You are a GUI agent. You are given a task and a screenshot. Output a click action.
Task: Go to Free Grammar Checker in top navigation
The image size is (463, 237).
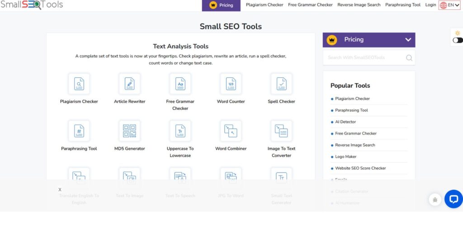pyautogui.click(x=310, y=5)
